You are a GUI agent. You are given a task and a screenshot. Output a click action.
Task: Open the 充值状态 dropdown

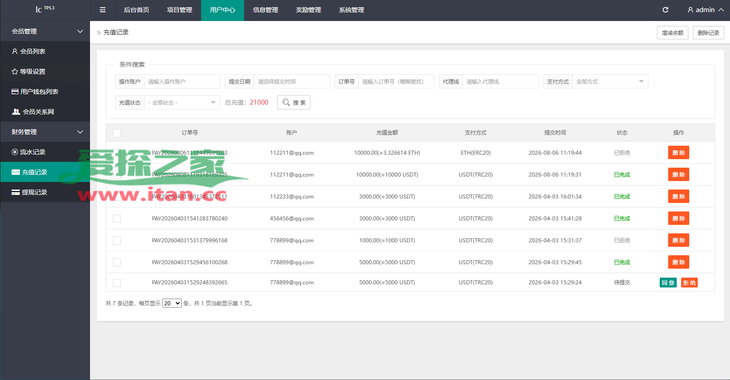(x=182, y=102)
